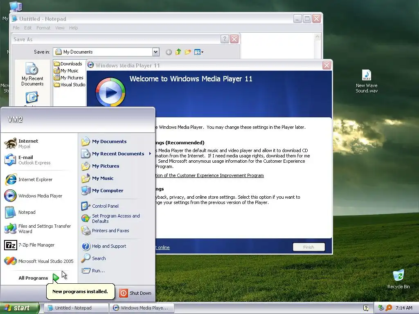This screenshot has height=314, width=419.
Task: Create new folder in Save As dialog
Action: click(188, 52)
